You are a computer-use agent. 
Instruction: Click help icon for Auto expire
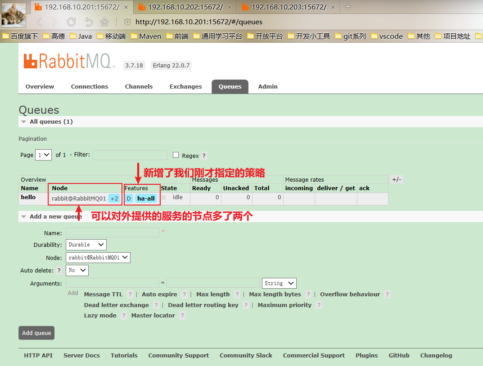184,295
